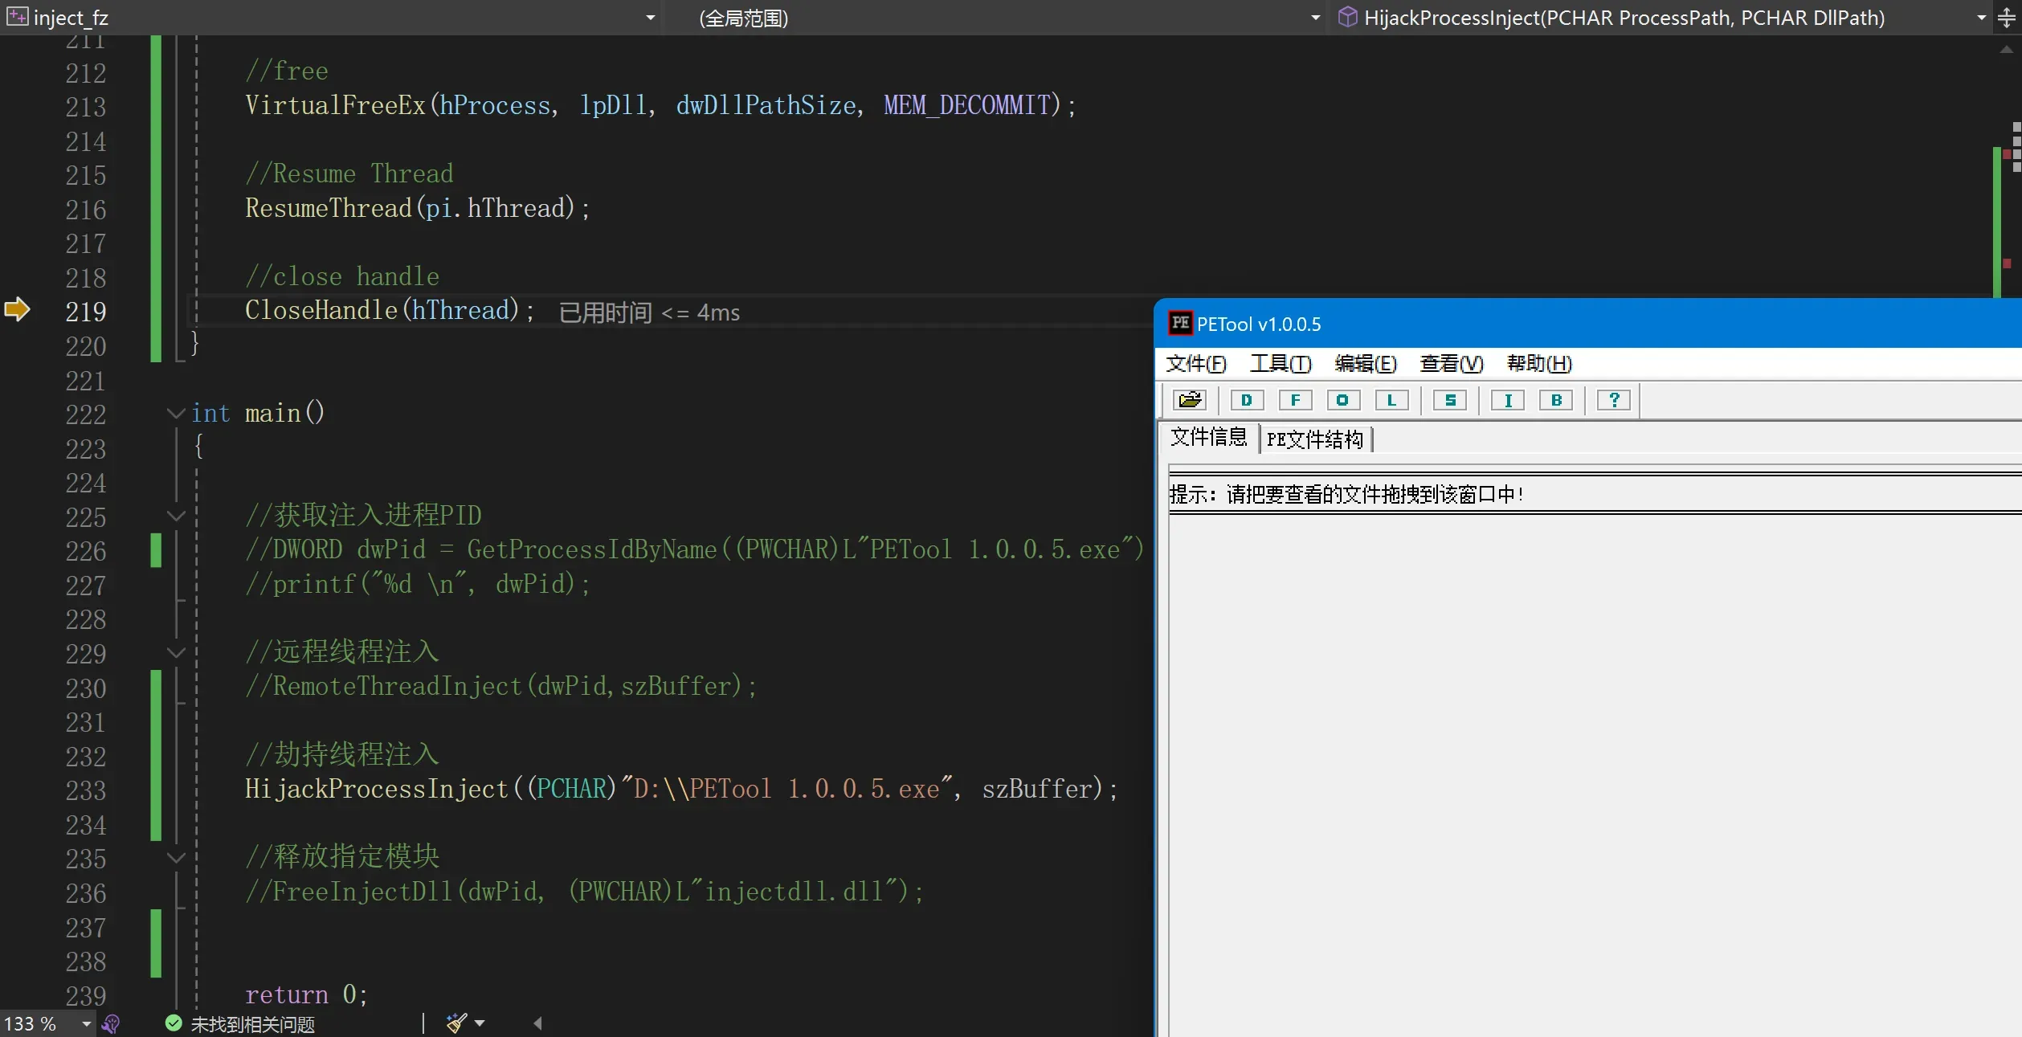Click the 未找到相关问题 status indicator
2022x1037 pixels.
pos(241,1023)
